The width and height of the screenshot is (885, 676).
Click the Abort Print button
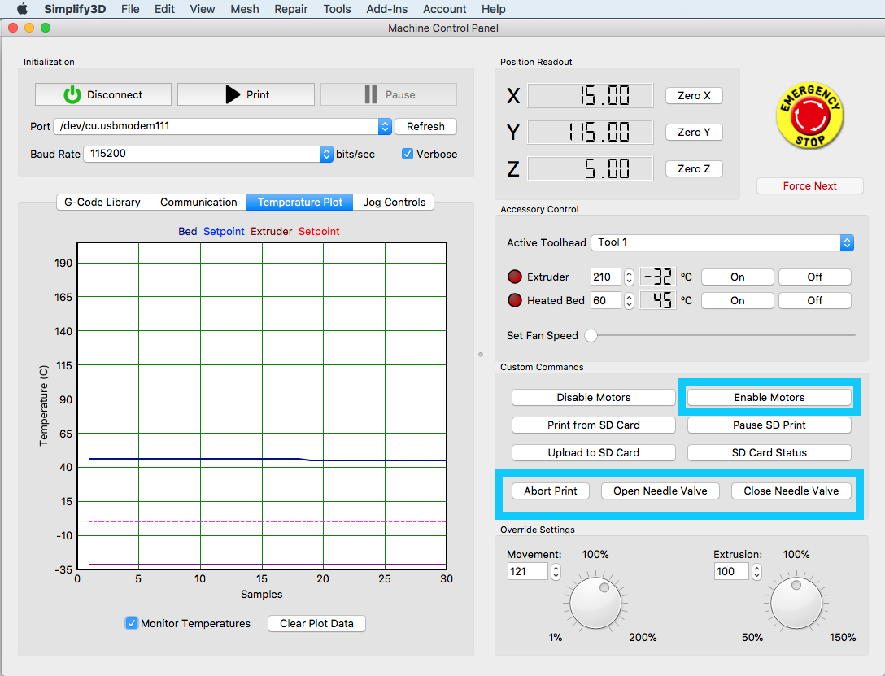tap(551, 491)
